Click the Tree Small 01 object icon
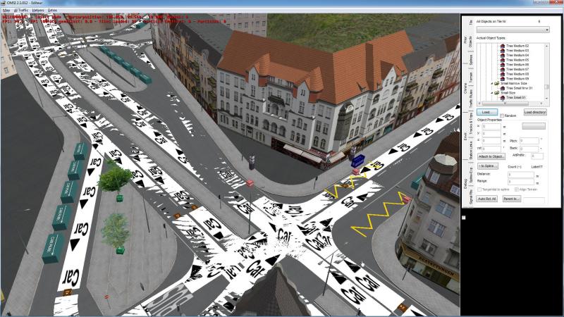Viewport: 564px width, 317px height. point(503,97)
